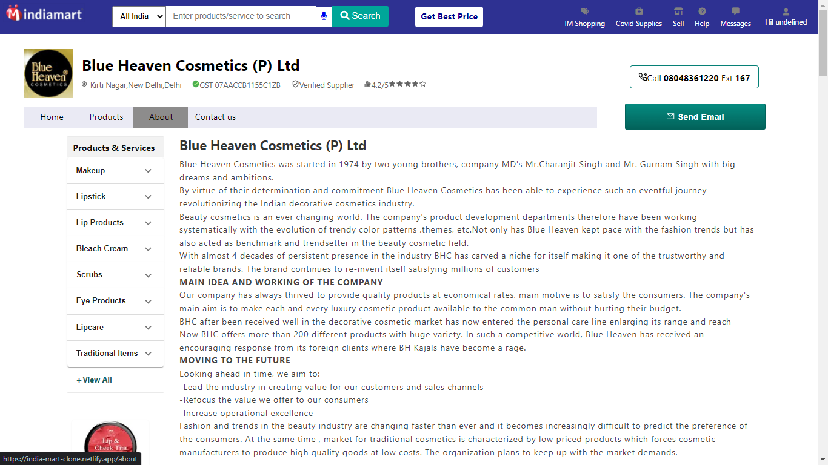Expand the Traditional Items category
828x465 pixels.
coord(148,354)
